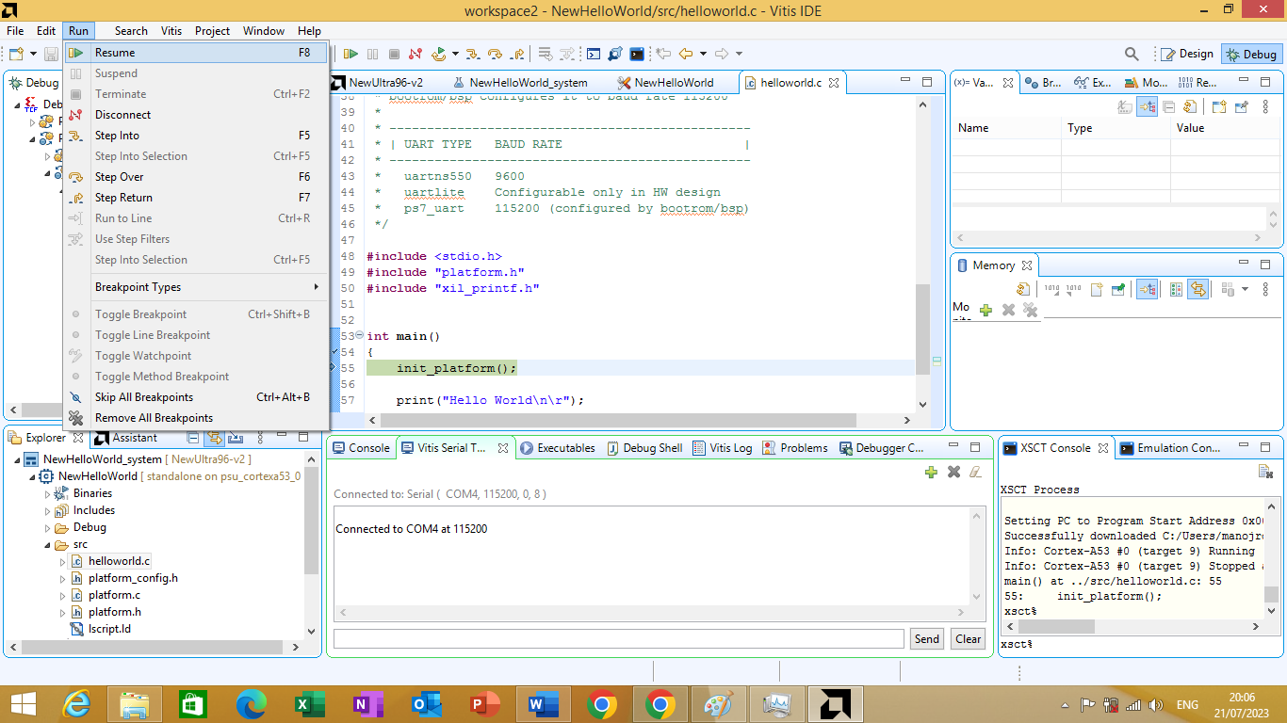Open the dropdown arrow beside the back navigation icon

coord(703,54)
